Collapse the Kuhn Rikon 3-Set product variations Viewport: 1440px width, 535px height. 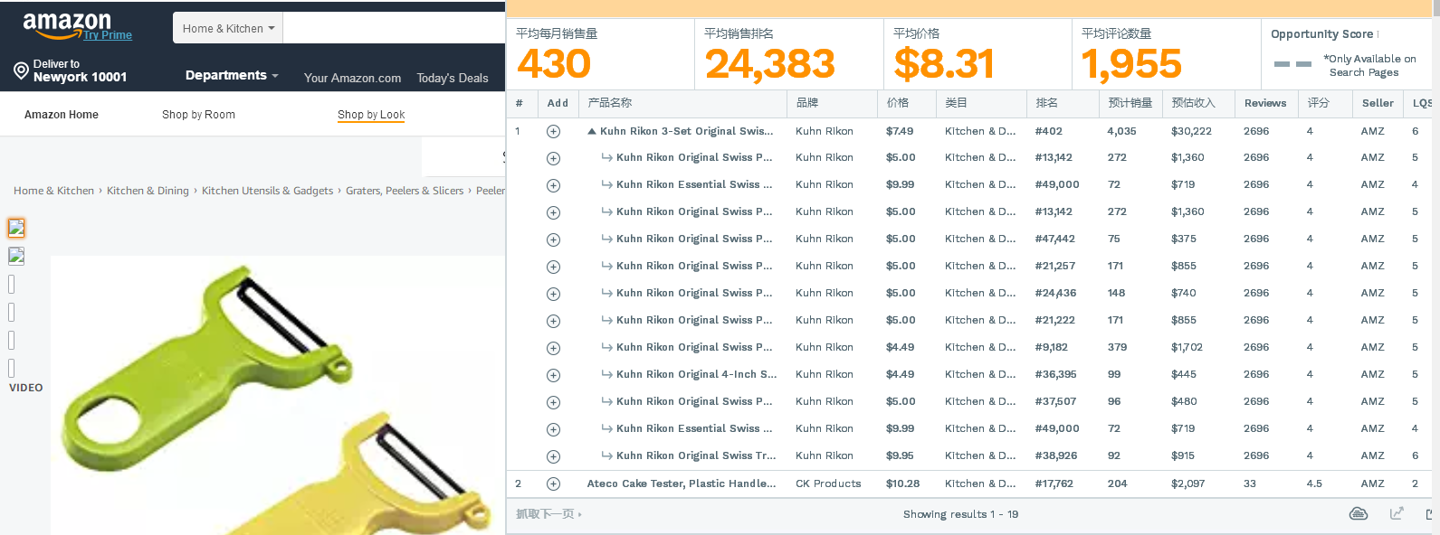click(x=592, y=132)
